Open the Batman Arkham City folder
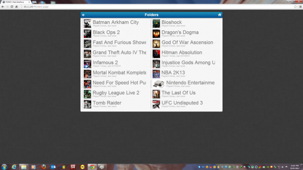 (115, 23)
